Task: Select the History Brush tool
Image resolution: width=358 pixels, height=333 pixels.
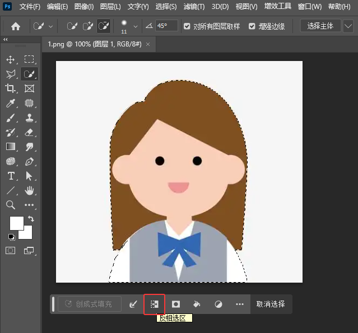Action: point(11,132)
